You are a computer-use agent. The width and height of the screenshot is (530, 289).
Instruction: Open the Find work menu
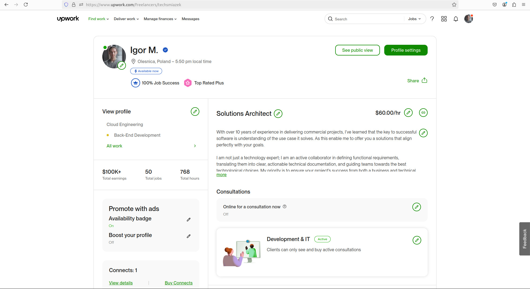click(x=98, y=19)
